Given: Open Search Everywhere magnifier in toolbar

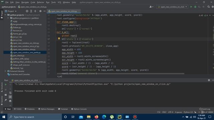Looking at the screenshot, I should pos(208,7).
